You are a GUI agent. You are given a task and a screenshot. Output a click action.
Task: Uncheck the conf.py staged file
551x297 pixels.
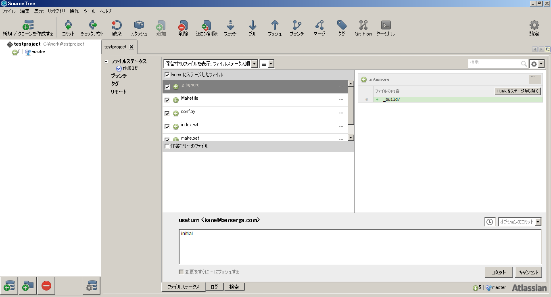pyautogui.click(x=167, y=113)
